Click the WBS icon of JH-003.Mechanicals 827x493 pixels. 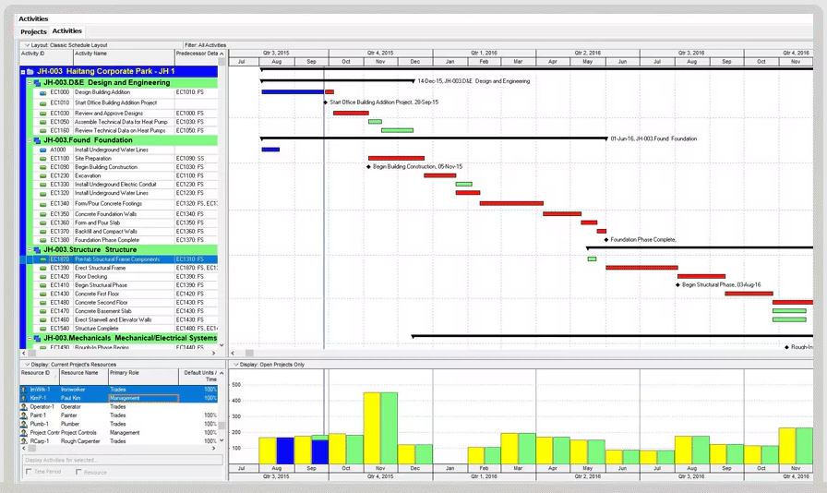[x=38, y=338]
